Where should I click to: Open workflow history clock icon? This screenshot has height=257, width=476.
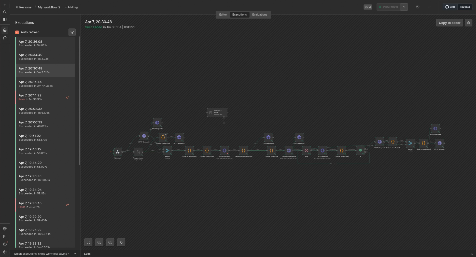click(x=418, y=7)
